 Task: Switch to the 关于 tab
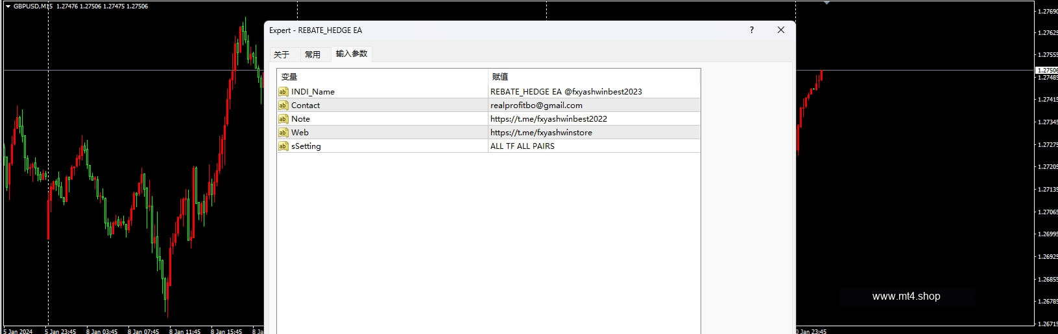pos(282,54)
